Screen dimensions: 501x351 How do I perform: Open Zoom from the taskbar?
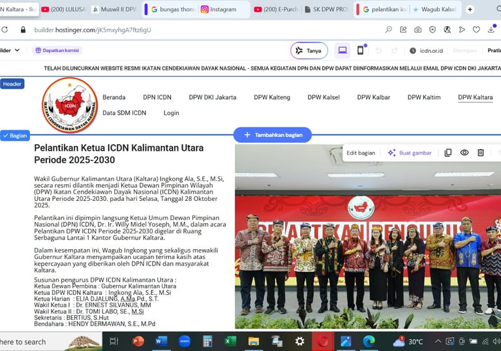tap(185, 341)
